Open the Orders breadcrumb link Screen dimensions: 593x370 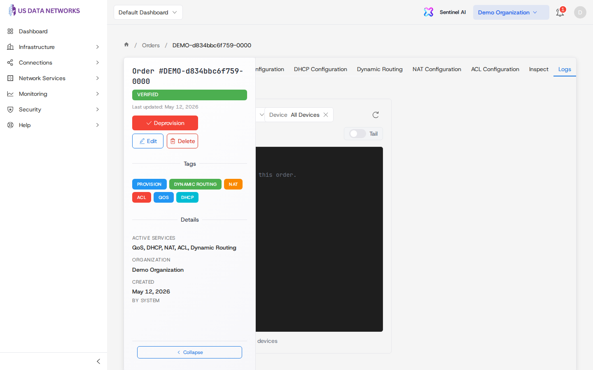click(151, 45)
